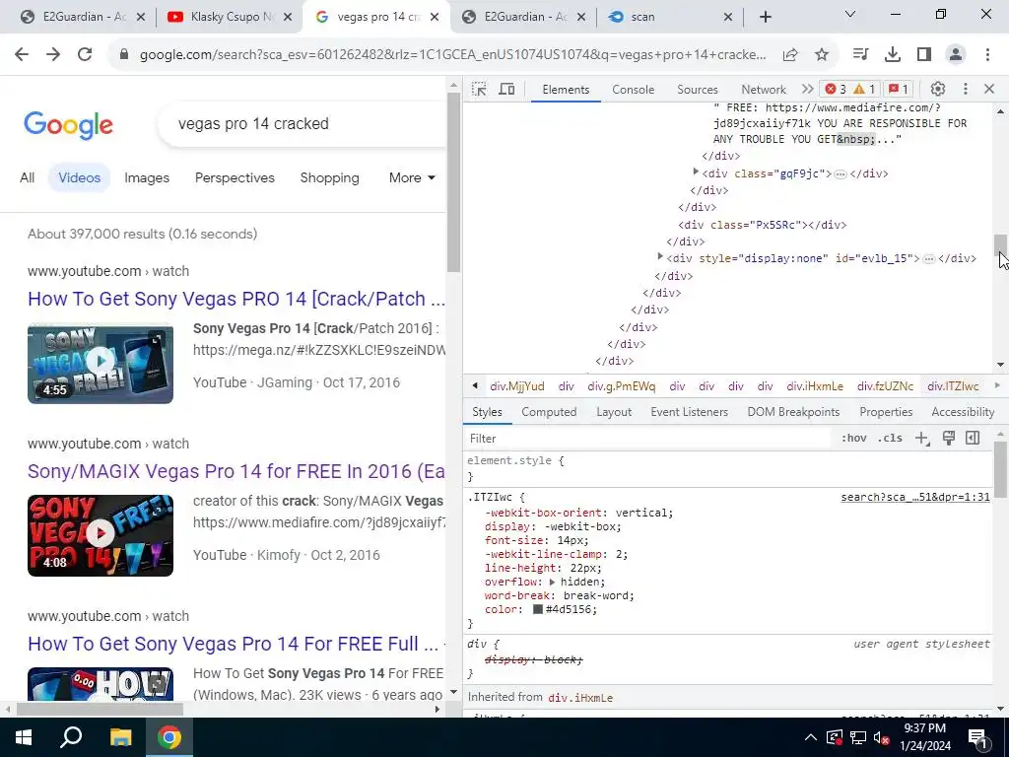The width and height of the screenshot is (1009, 757).
Task: Open Chrome three-dot menu
Action: tap(987, 55)
